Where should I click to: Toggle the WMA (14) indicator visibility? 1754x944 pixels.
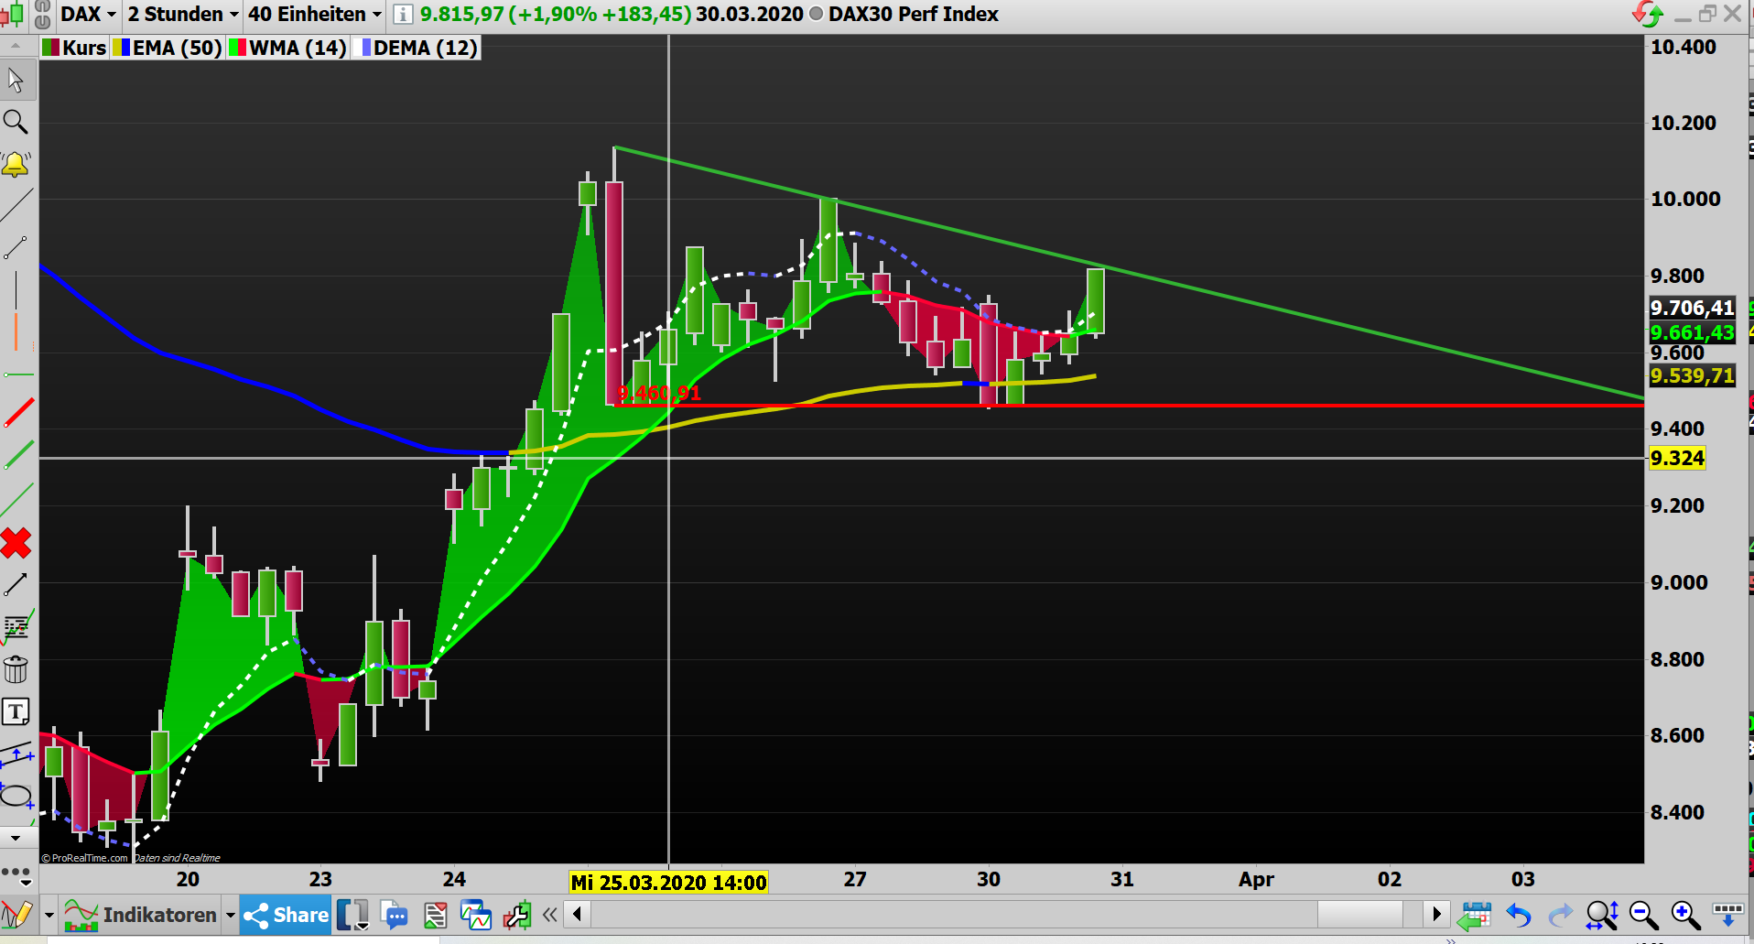pos(287,48)
